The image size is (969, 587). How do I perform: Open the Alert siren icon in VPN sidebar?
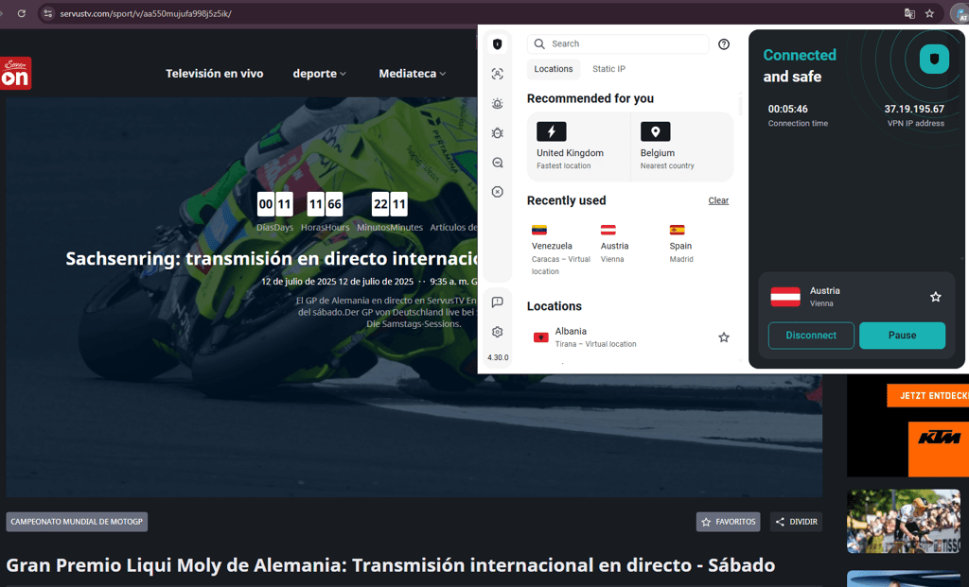498,103
